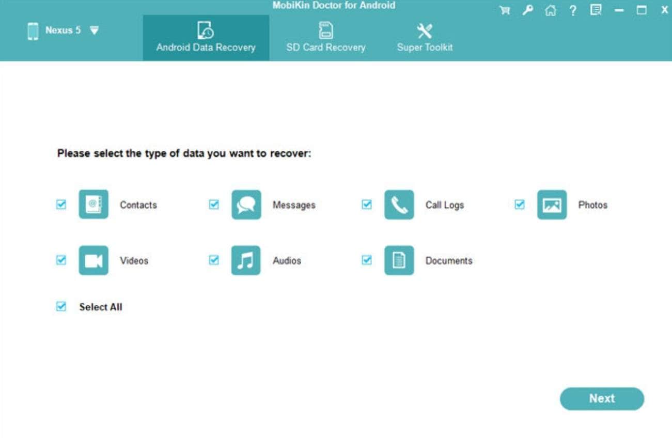This screenshot has height=438, width=672.
Task: Click the Videos label text
Action: coord(134,261)
